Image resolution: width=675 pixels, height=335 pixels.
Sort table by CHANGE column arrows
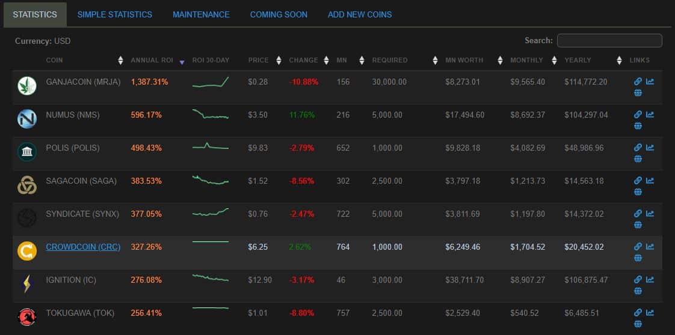pos(326,61)
